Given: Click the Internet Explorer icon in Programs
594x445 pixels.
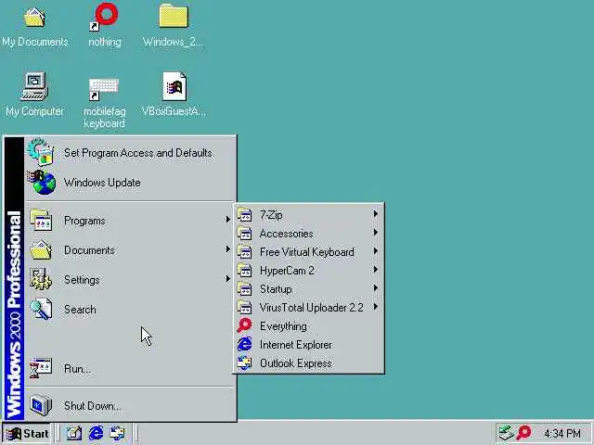Looking at the screenshot, I should click(x=244, y=344).
